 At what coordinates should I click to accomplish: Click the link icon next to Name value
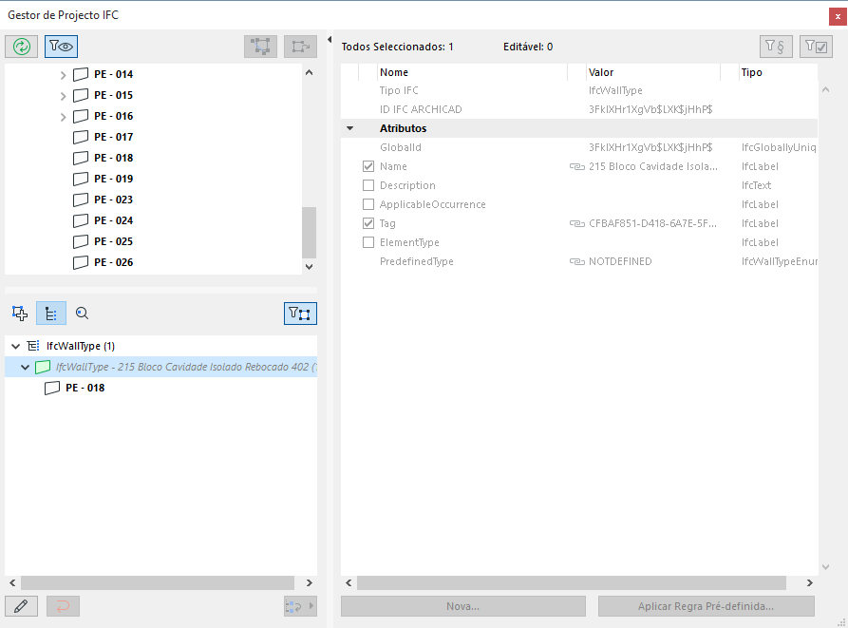(x=577, y=166)
